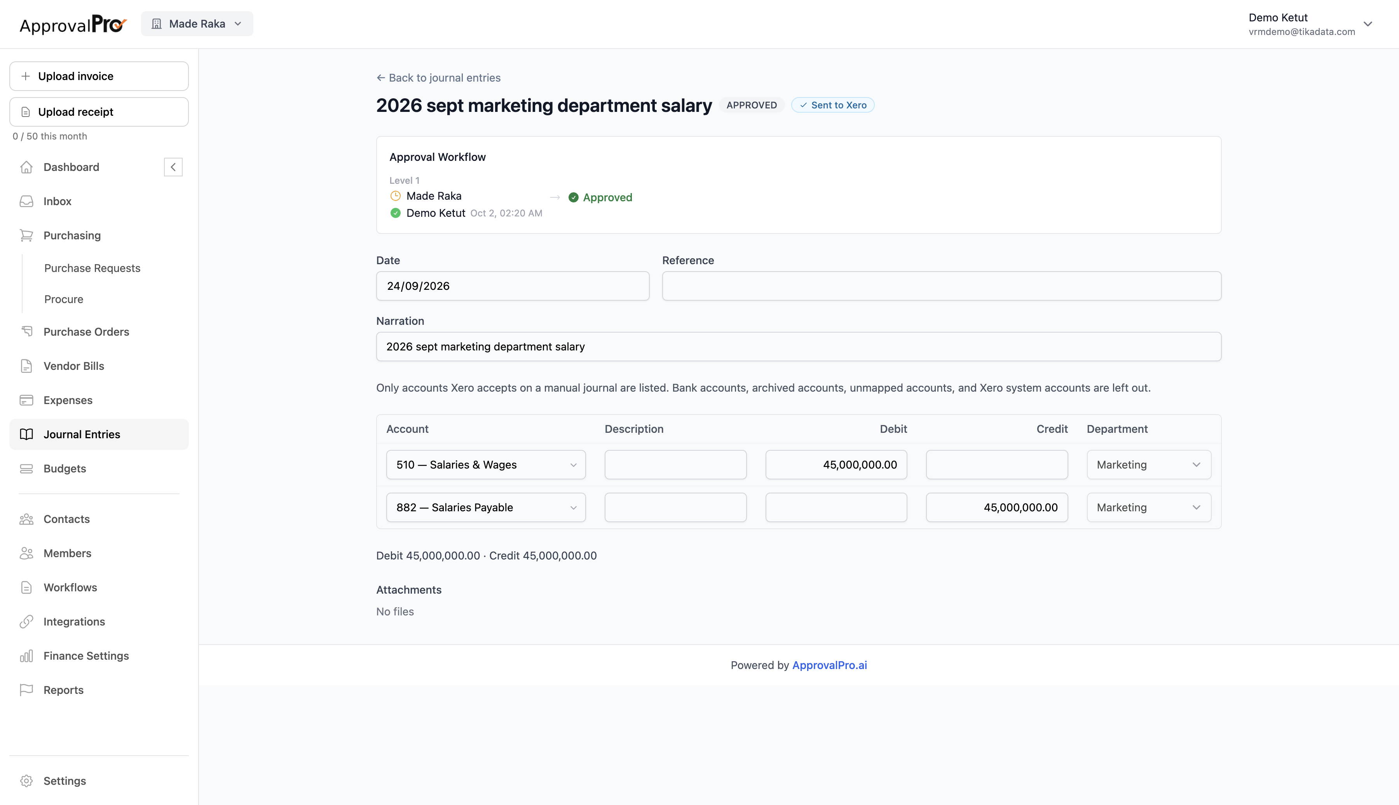Open the ApprovalPro.ai footer link

click(x=829, y=665)
